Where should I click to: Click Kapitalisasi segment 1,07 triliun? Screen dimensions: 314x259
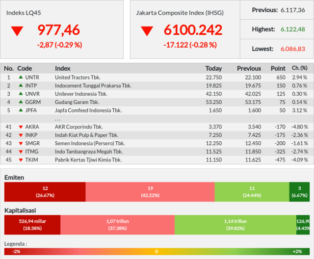[117, 225]
